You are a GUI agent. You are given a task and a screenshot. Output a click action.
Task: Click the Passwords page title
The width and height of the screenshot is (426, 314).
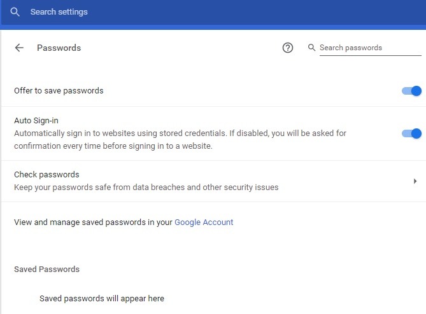59,48
